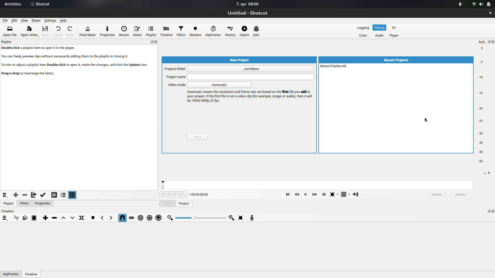Open the Video mode Automatic dropdown

pos(219,85)
